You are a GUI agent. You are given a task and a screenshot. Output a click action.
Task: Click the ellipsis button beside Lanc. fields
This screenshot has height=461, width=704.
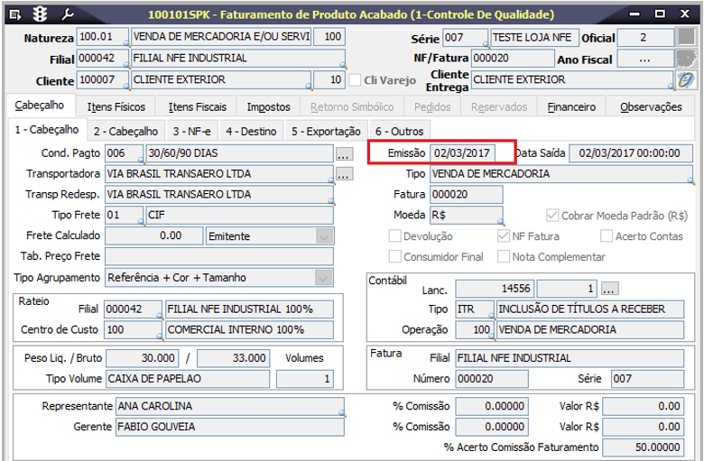[x=609, y=288]
